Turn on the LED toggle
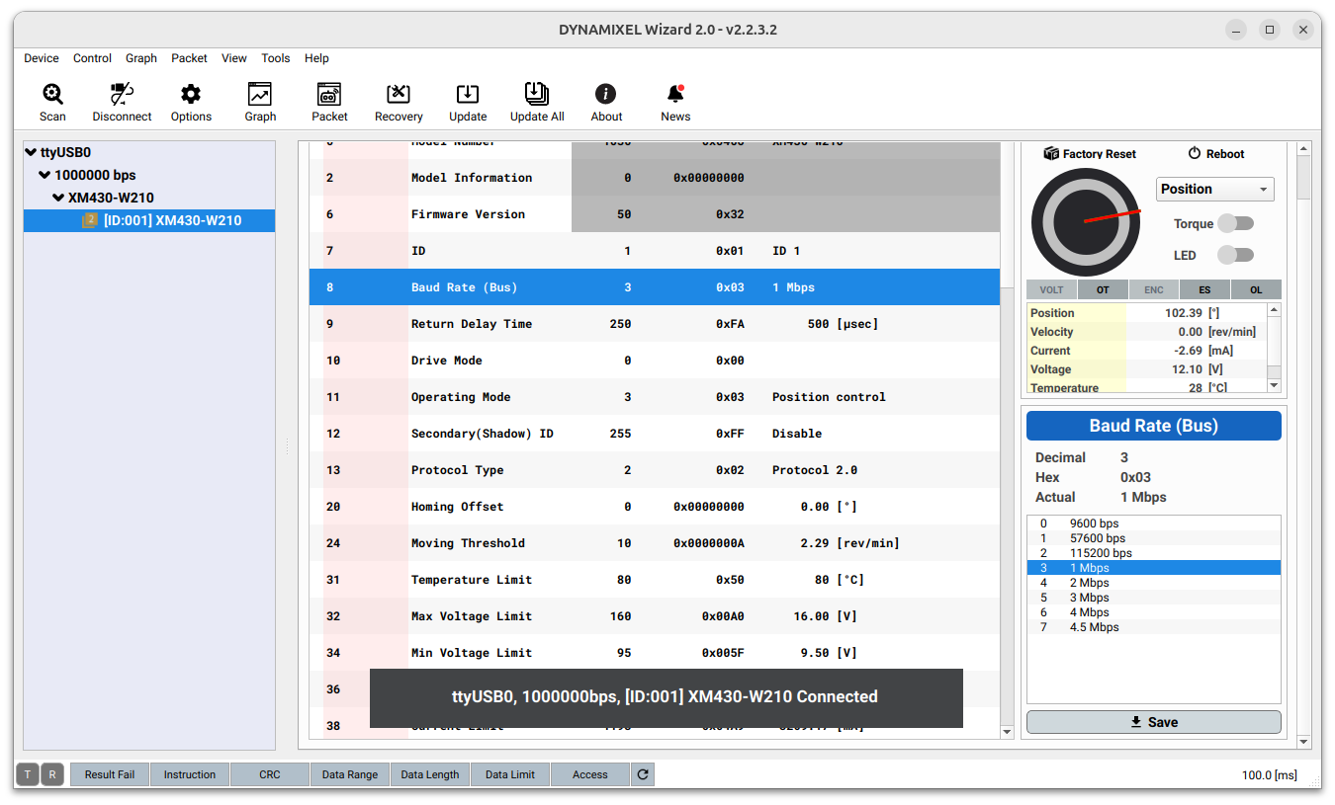 (x=1235, y=255)
